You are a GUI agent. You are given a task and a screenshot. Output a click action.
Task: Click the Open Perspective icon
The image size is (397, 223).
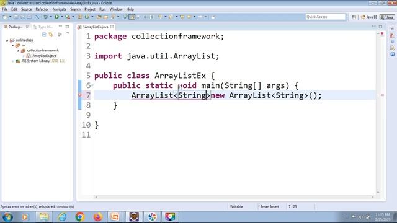[354, 17]
